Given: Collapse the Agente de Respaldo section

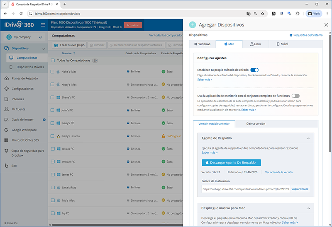Looking at the screenshot, I should (x=308, y=138).
